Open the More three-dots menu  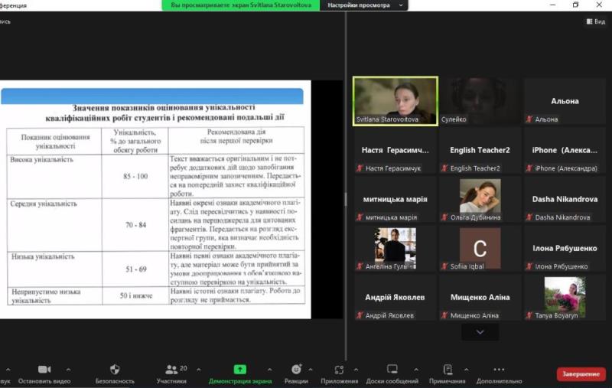(499, 370)
